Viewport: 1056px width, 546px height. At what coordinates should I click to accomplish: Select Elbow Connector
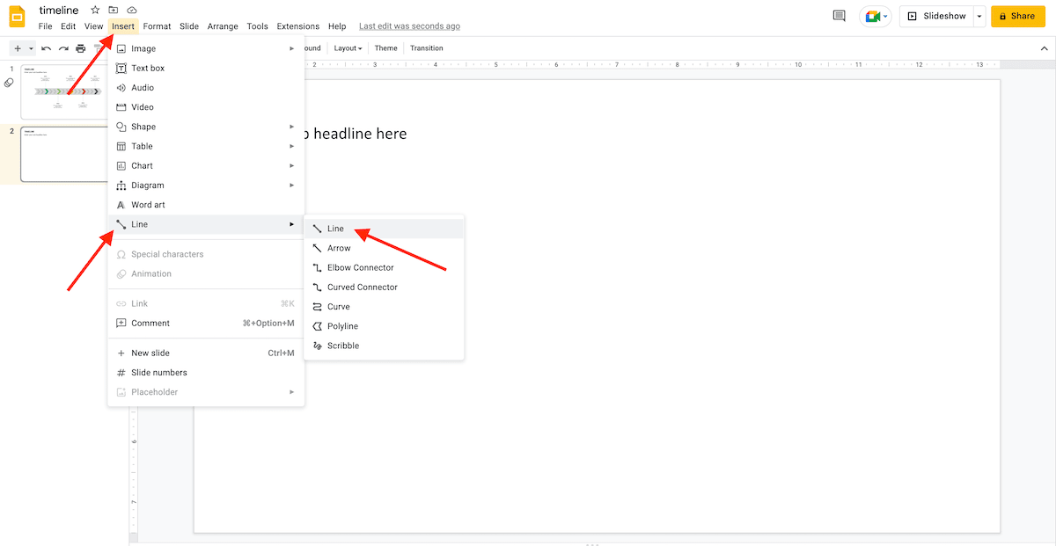click(x=384, y=267)
